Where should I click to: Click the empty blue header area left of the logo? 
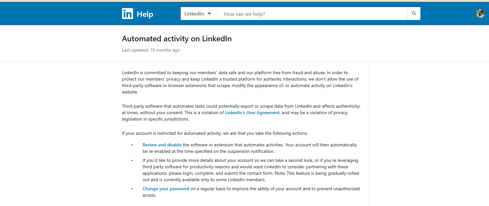click(x=58, y=14)
